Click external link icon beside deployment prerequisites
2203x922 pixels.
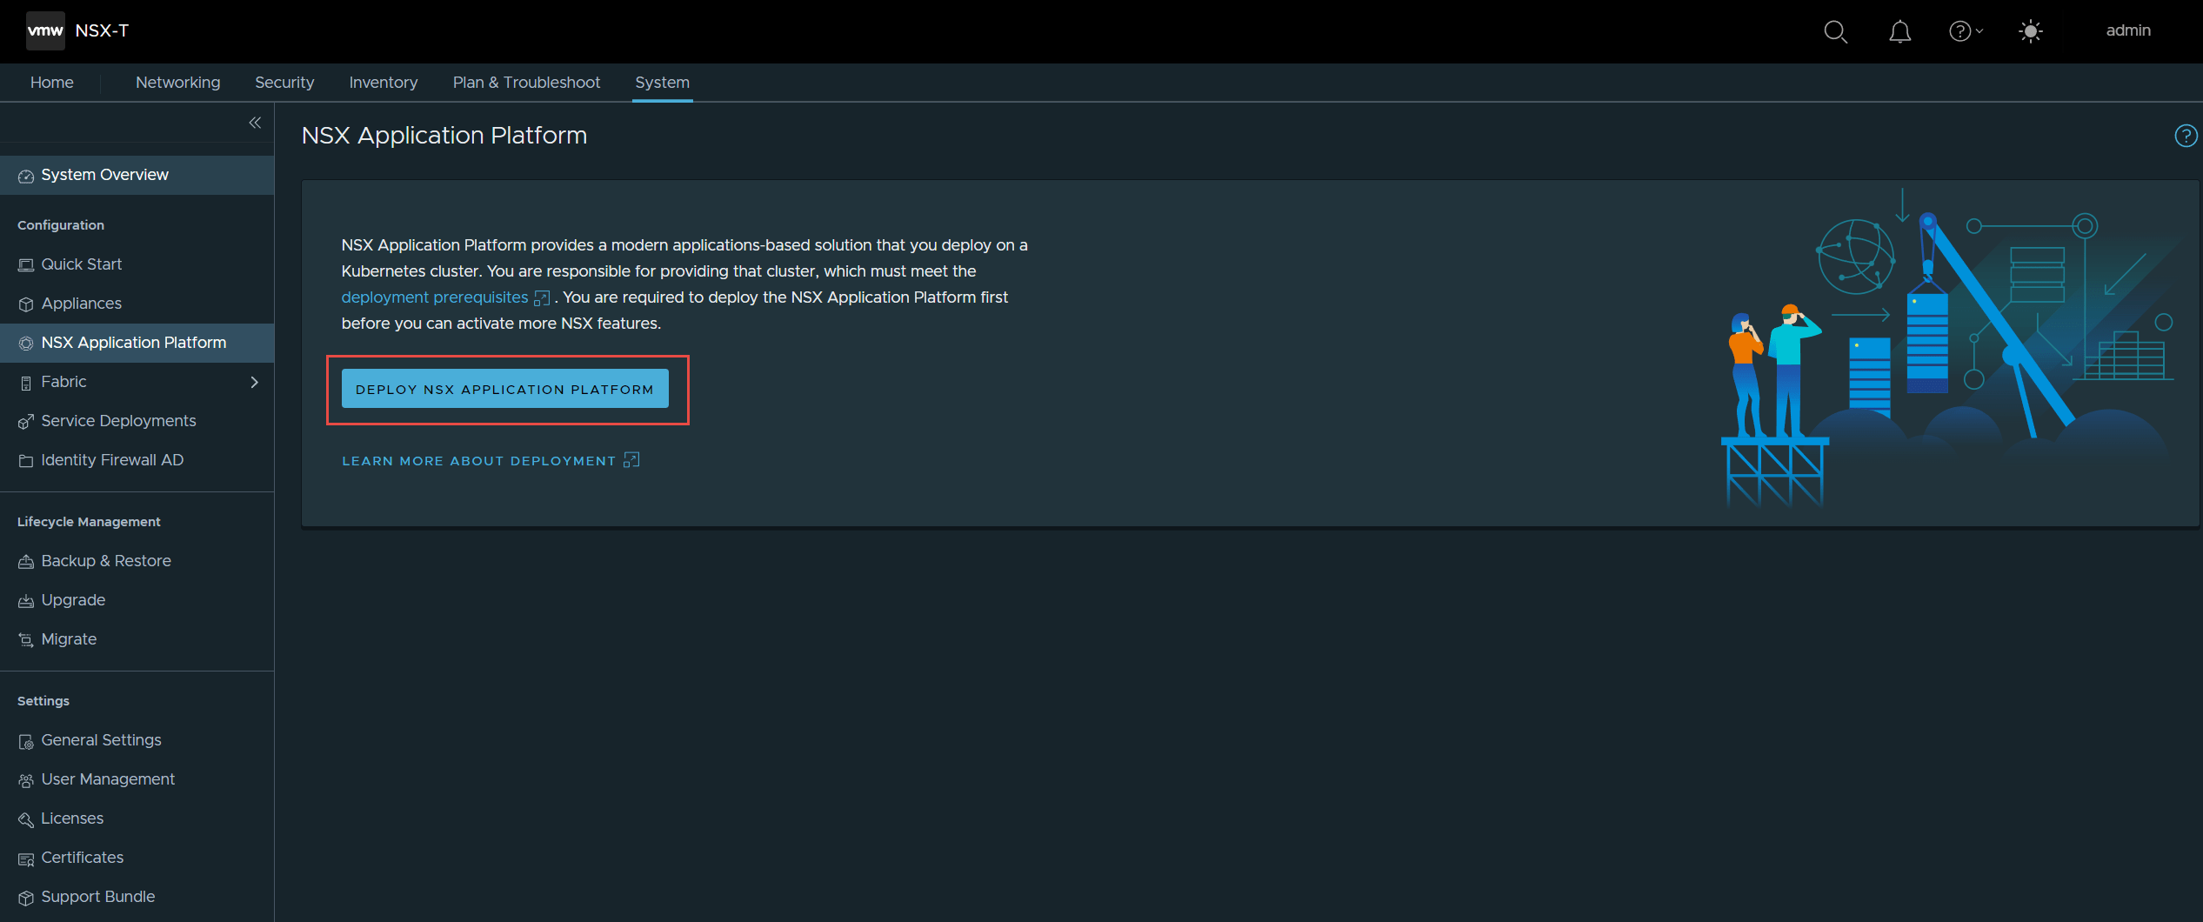(x=542, y=298)
